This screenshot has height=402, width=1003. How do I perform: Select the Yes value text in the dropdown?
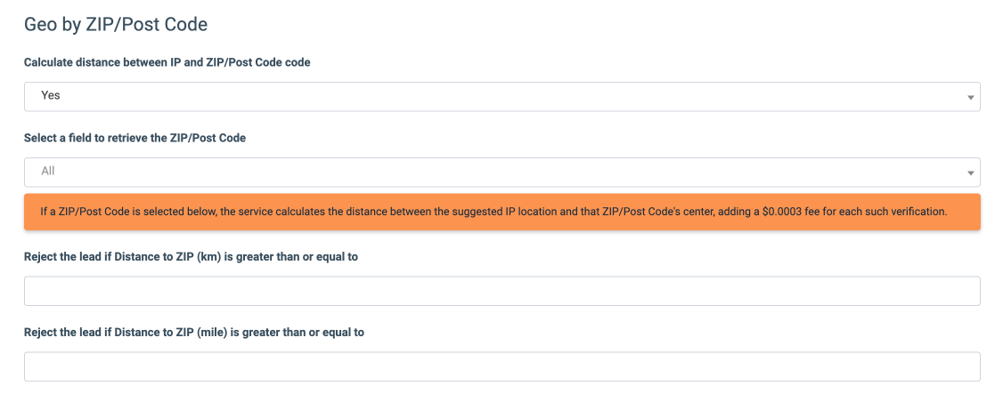[x=51, y=95]
